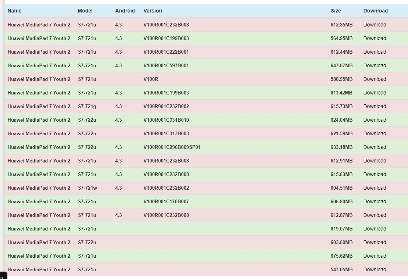
Task: Click the 547.05MB size value
Action: (x=341, y=269)
